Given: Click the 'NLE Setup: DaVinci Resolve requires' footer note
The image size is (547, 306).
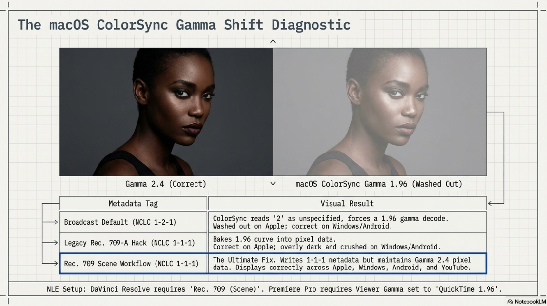Looking at the screenshot, I should pyautogui.click(x=274, y=289).
